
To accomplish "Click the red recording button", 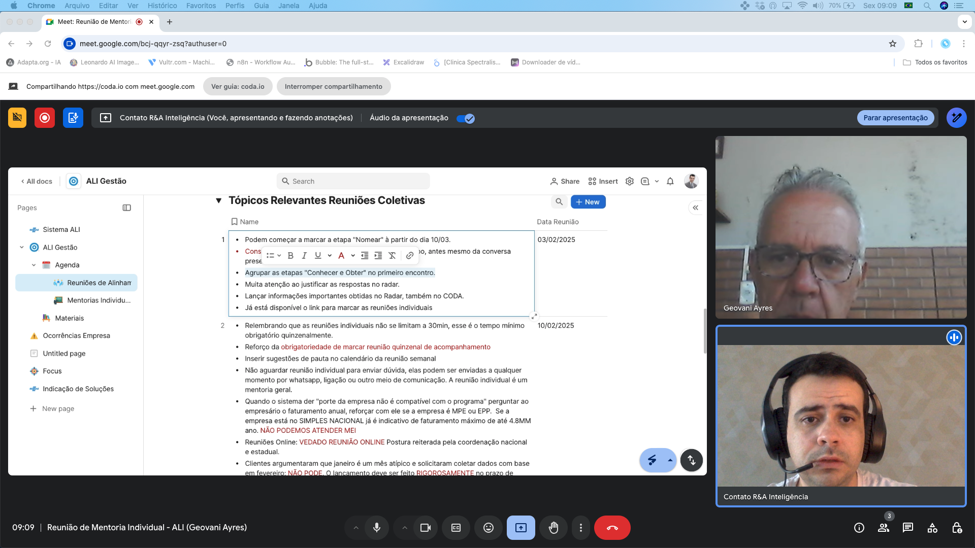I will click(x=44, y=118).
